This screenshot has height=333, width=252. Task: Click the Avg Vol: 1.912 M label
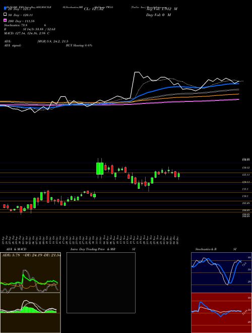coord(162,9)
